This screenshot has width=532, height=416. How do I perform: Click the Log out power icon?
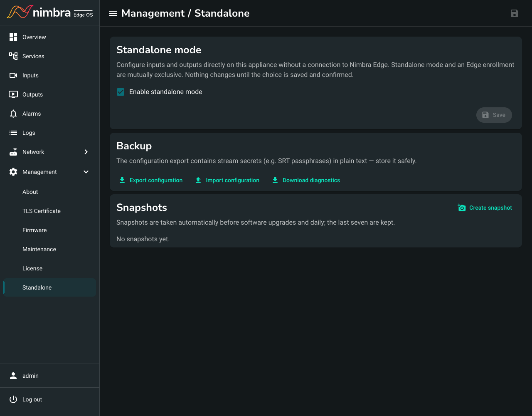click(x=13, y=399)
